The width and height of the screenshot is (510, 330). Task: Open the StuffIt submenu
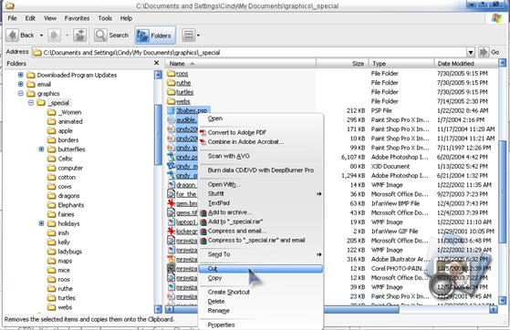coord(261,194)
